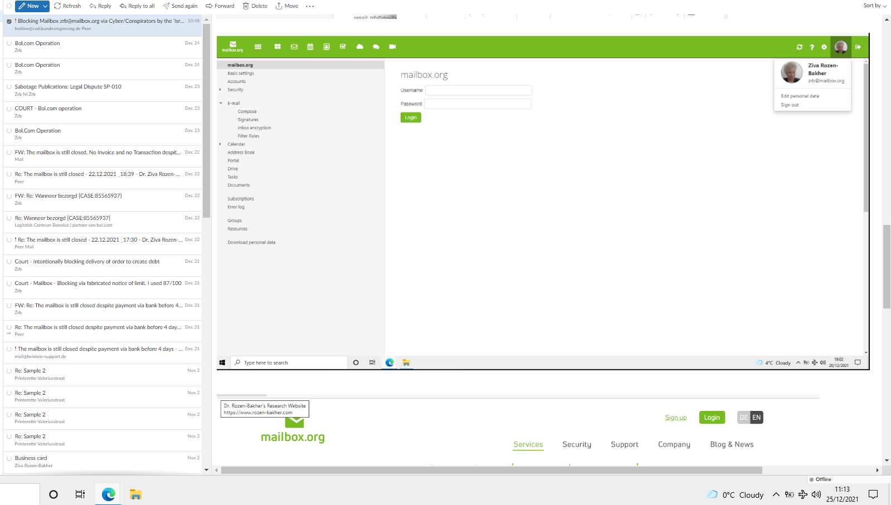This screenshot has width=891, height=505.
Task: Click the Username field in embedded mailbox.org login
Action: tap(479, 90)
